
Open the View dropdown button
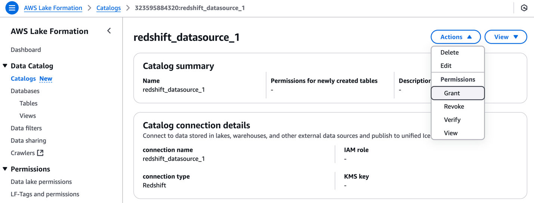tap(506, 37)
